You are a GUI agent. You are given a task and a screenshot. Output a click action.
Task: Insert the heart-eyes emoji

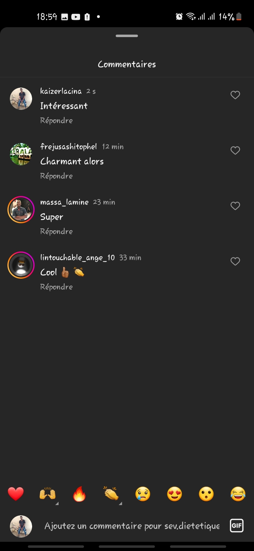click(175, 494)
